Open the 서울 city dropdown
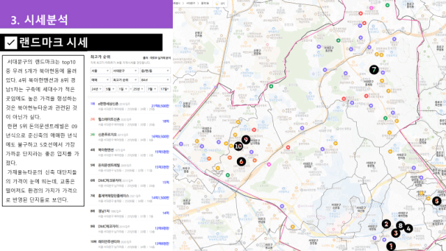The image size is (446, 251). coord(100,70)
